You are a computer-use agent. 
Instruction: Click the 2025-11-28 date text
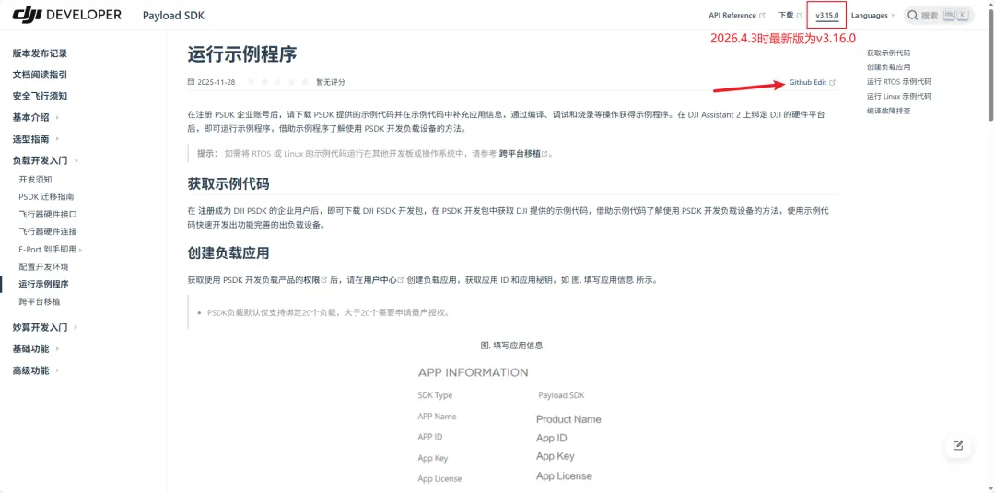coord(217,82)
